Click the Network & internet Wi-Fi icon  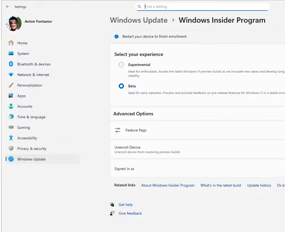coord(11,75)
